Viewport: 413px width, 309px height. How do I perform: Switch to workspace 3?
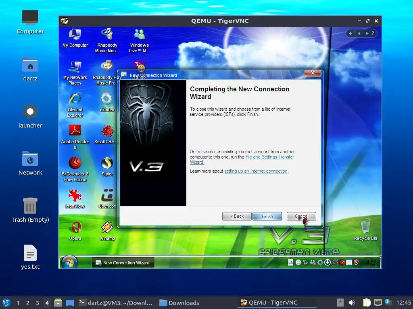38,303
